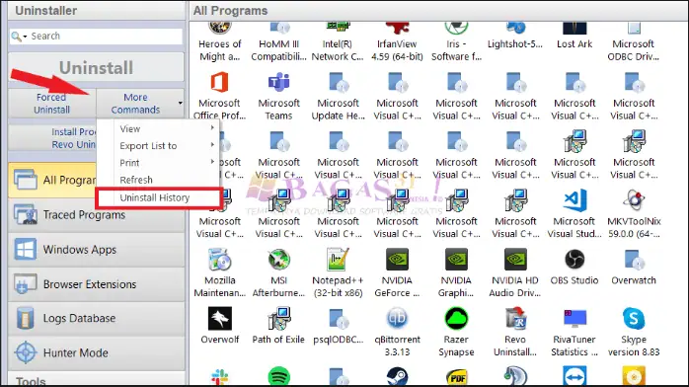Select the MKVToolNix 59.0.0 icon
The height and width of the screenshot is (387, 689).
634,200
